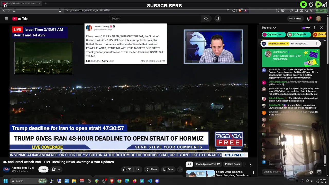Click the @NDAlphaM... ticker chip

tap(299, 34)
